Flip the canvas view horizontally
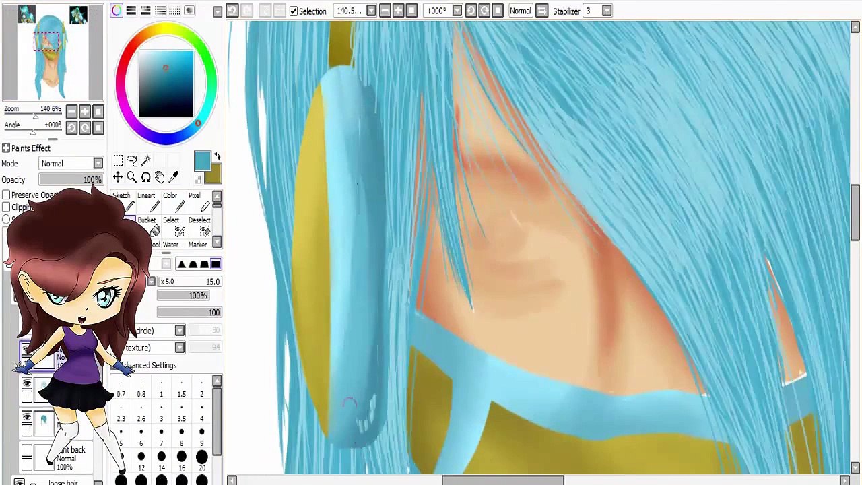Screen dimensions: 862x485 pyautogui.click(x=542, y=11)
